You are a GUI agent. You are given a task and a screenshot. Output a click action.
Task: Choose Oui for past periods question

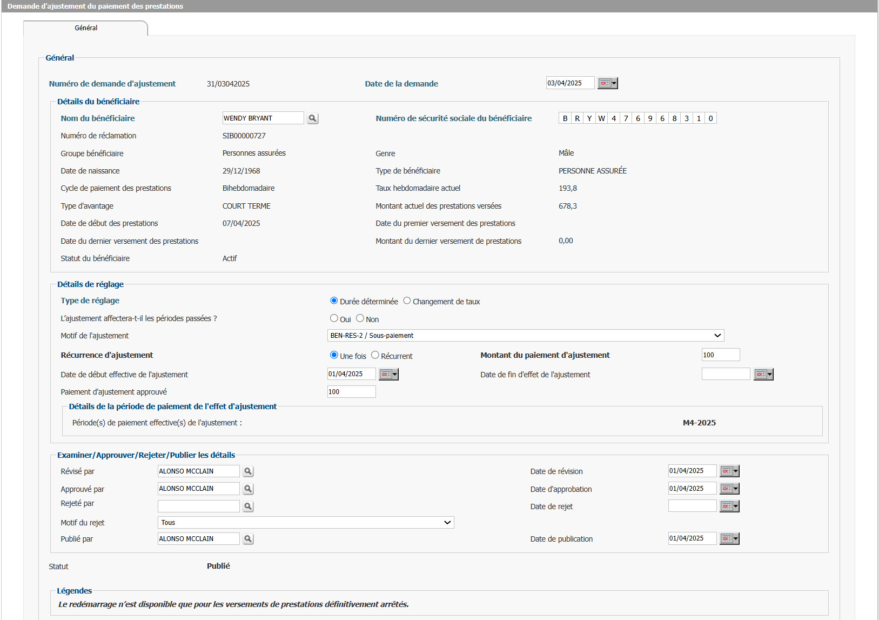tap(334, 318)
